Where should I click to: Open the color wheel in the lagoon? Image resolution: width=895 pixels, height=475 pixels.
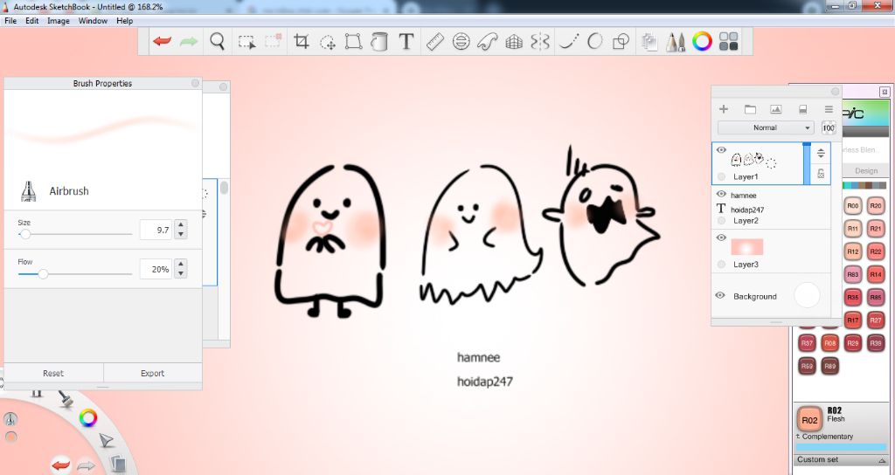pos(88,418)
